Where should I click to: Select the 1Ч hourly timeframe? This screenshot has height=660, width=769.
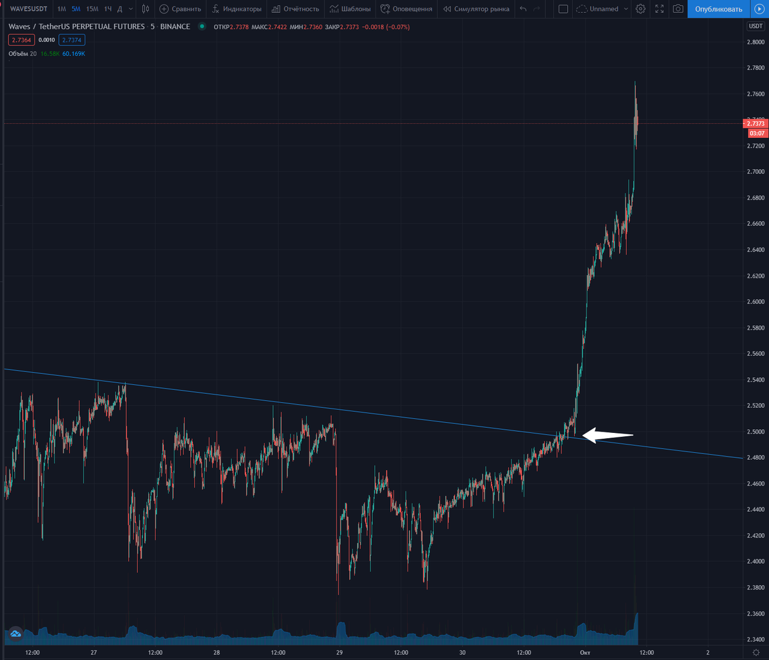pos(108,9)
